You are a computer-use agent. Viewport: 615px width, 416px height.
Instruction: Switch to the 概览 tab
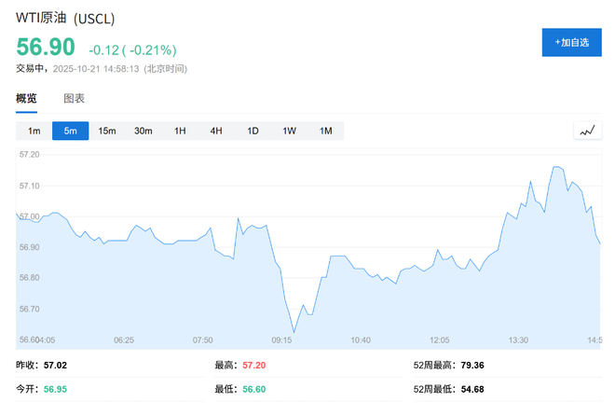pyautogui.click(x=27, y=99)
